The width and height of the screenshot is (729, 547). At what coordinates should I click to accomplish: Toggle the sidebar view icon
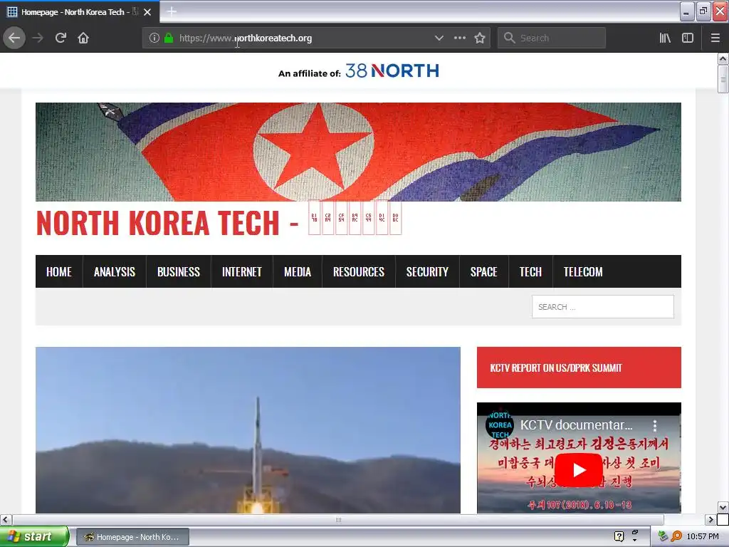point(688,38)
